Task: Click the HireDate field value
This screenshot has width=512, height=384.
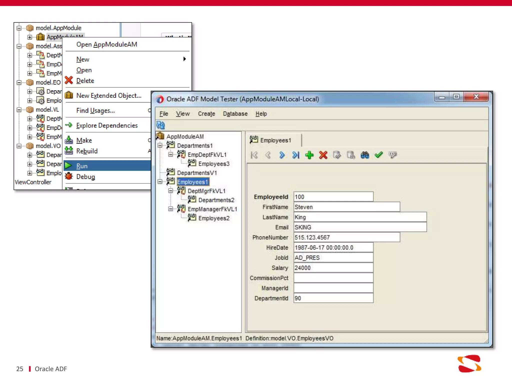Action: pyautogui.click(x=333, y=247)
